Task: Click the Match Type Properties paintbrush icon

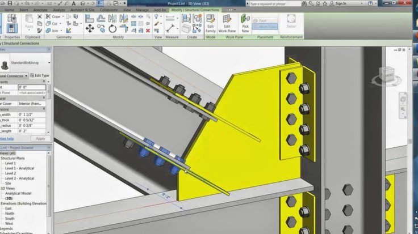Action: [39, 31]
